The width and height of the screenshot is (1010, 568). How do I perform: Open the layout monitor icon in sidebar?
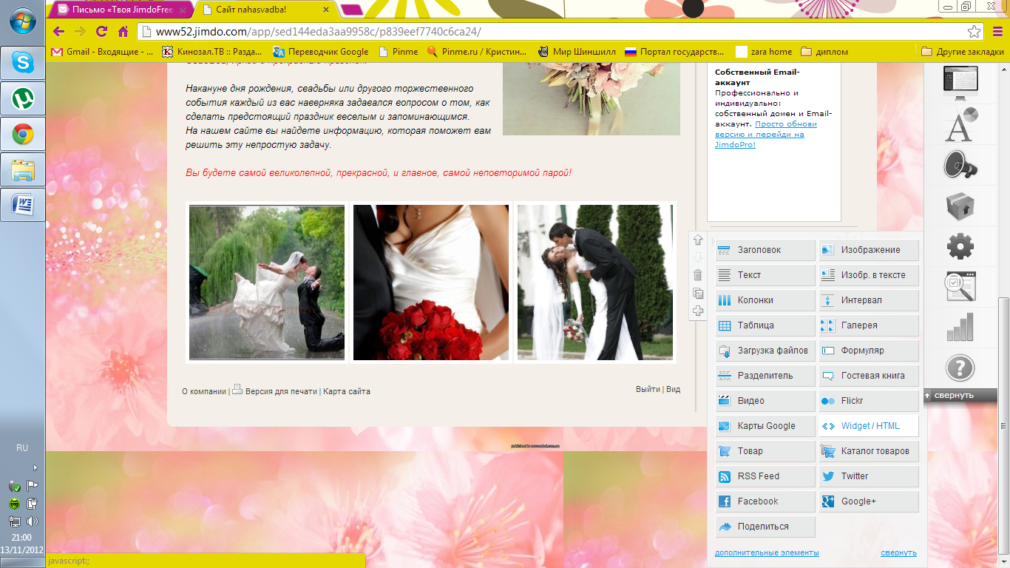tap(960, 84)
